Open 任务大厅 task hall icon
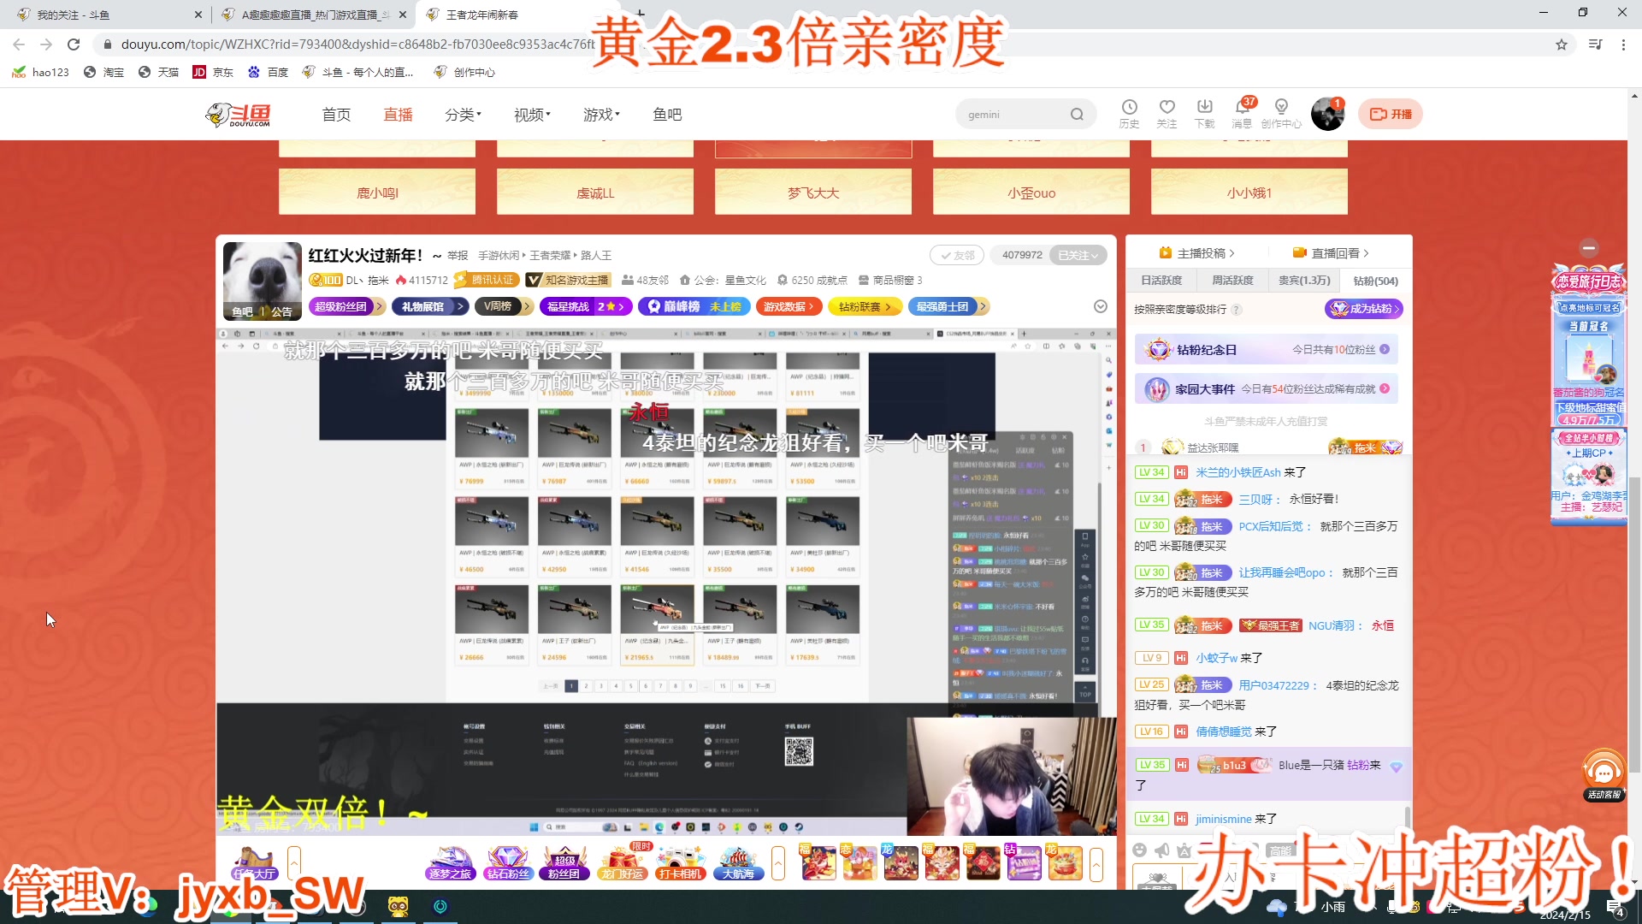Image resolution: width=1642 pixels, height=924 pixels. [x=253, y=862]
